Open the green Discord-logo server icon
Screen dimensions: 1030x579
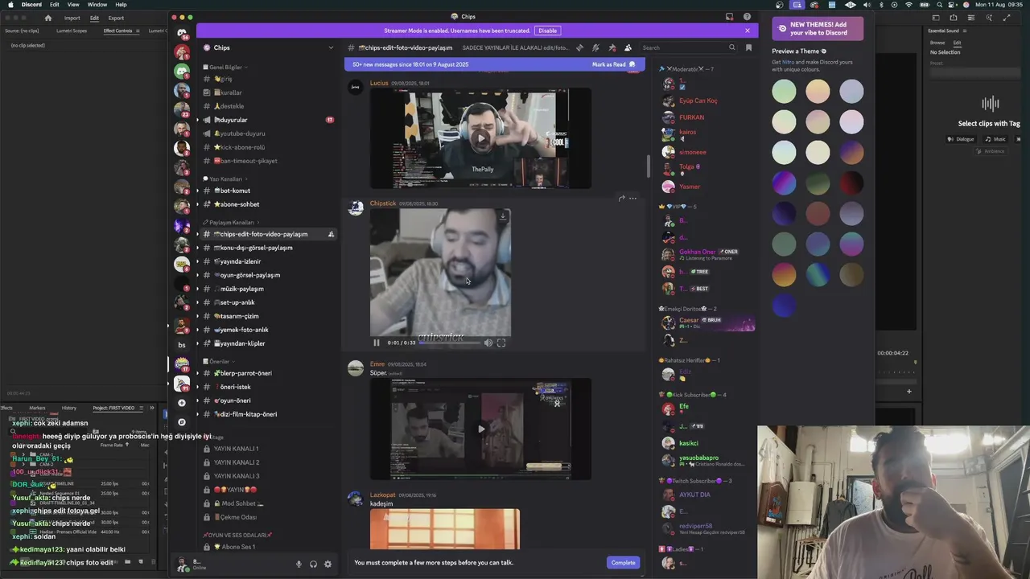pos(182,71)
